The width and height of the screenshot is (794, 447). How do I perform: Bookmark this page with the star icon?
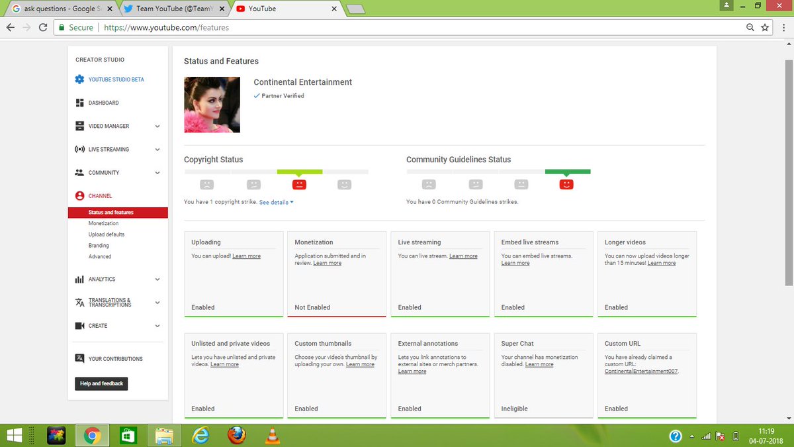766,28
